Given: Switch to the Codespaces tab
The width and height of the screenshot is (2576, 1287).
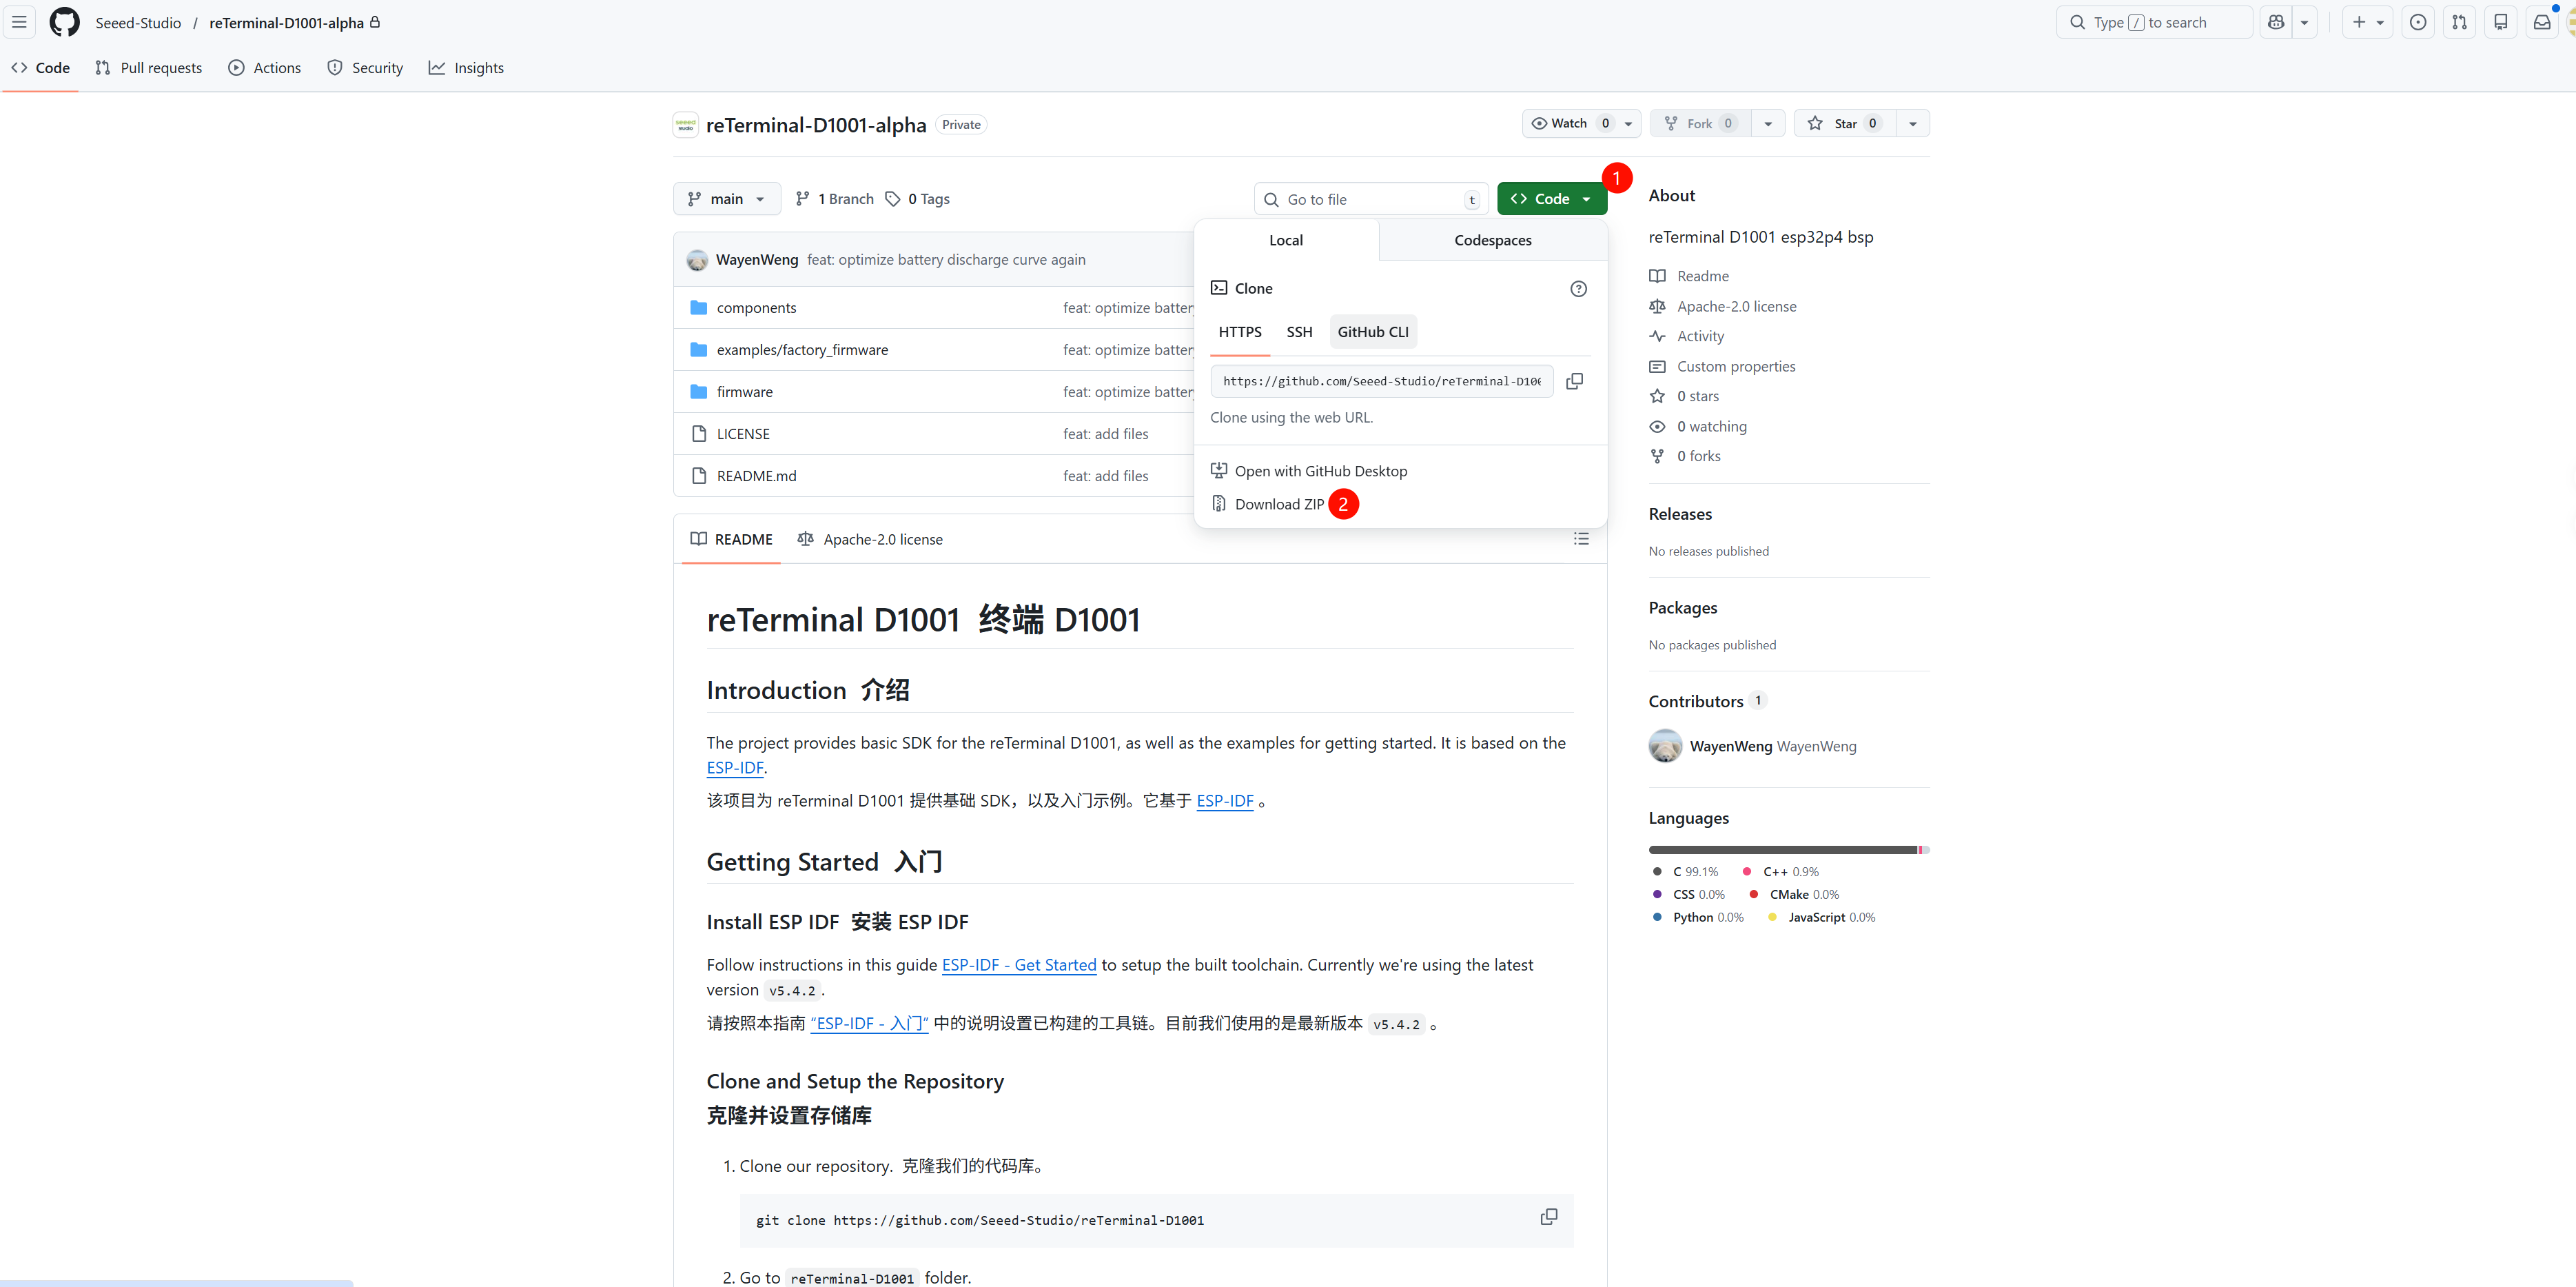Looking at the screenshot, I should coord(1492,240).
